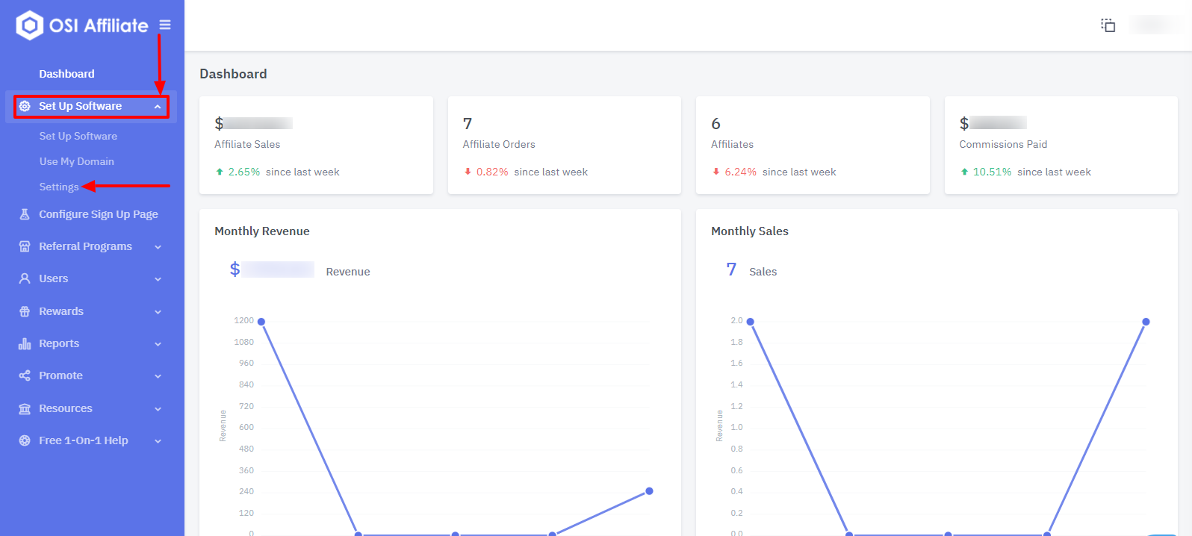Click the 1200 point on revenue chart

point(261,322)
